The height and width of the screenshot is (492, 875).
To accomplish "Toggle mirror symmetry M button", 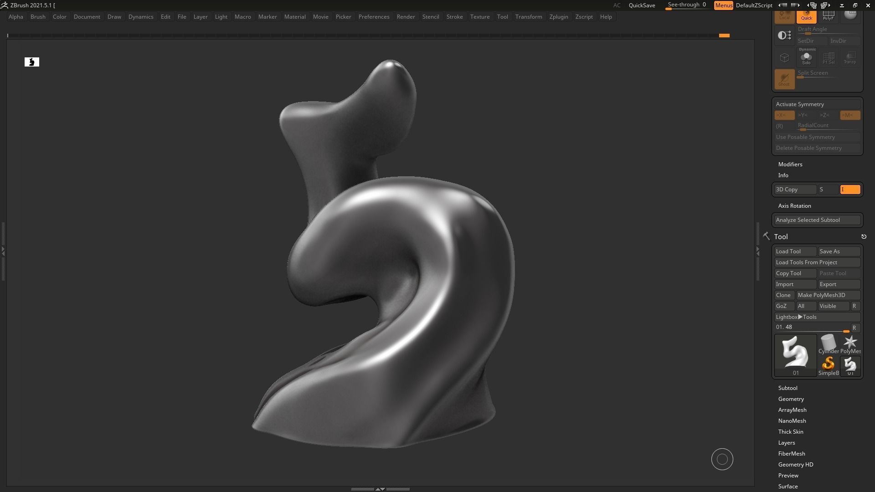I will 850,115.
